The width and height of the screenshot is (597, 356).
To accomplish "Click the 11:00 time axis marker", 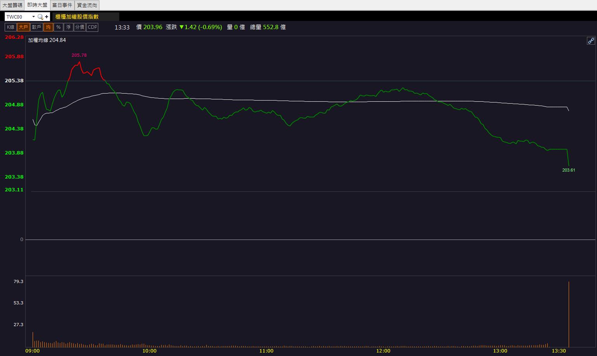I will click(x=266, y=351).
